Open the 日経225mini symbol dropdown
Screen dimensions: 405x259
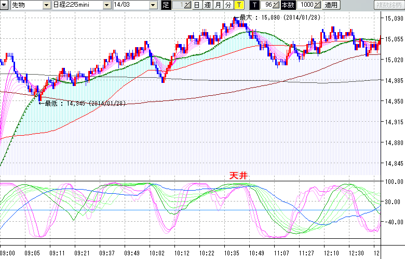click(x=106, y=5)
